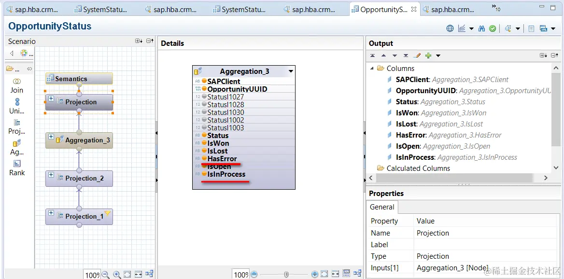Click the move down arrow in Output toolbar
The height and width of the screenshot is (279, 564).
point(395,56)
